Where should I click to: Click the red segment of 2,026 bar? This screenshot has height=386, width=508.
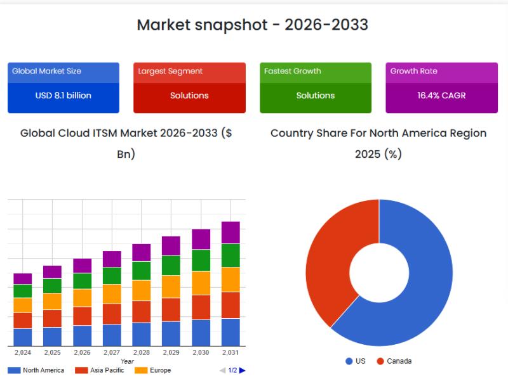pos(82,316)
